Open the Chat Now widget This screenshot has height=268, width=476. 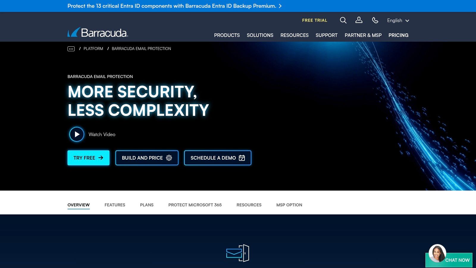(x=449, y=259)
